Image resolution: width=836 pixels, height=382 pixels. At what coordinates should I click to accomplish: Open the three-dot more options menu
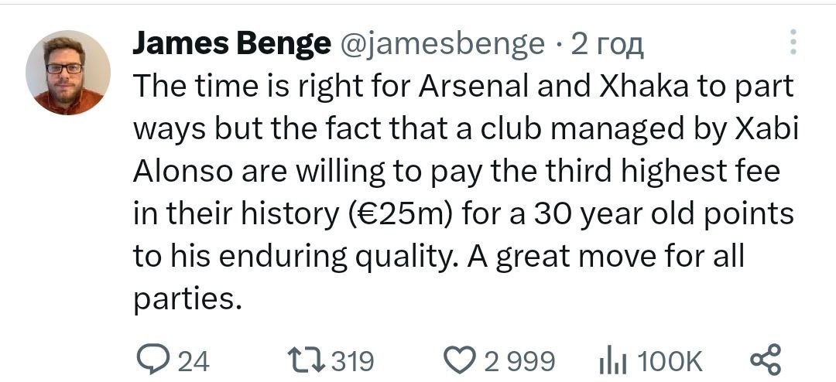click(x=792, y=43)
